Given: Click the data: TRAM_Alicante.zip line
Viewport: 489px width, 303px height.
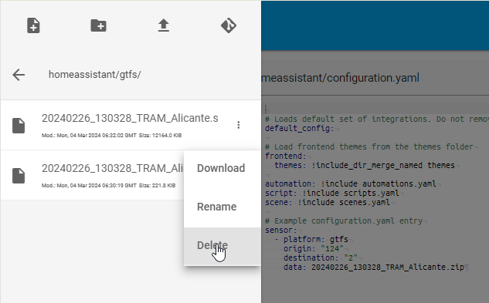Looking at the screenshot, I should pos(374,268).
